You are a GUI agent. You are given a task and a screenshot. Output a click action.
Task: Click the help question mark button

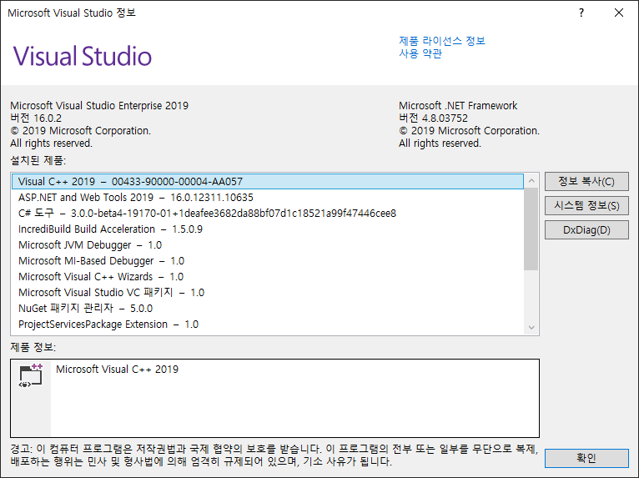[581, 13]
